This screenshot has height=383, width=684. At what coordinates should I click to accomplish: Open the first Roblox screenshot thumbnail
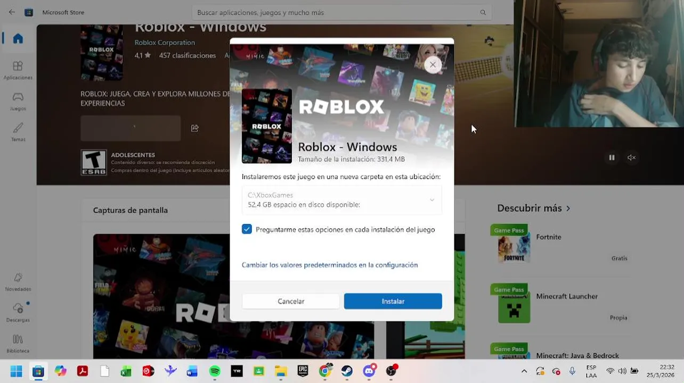coord(233,296)
